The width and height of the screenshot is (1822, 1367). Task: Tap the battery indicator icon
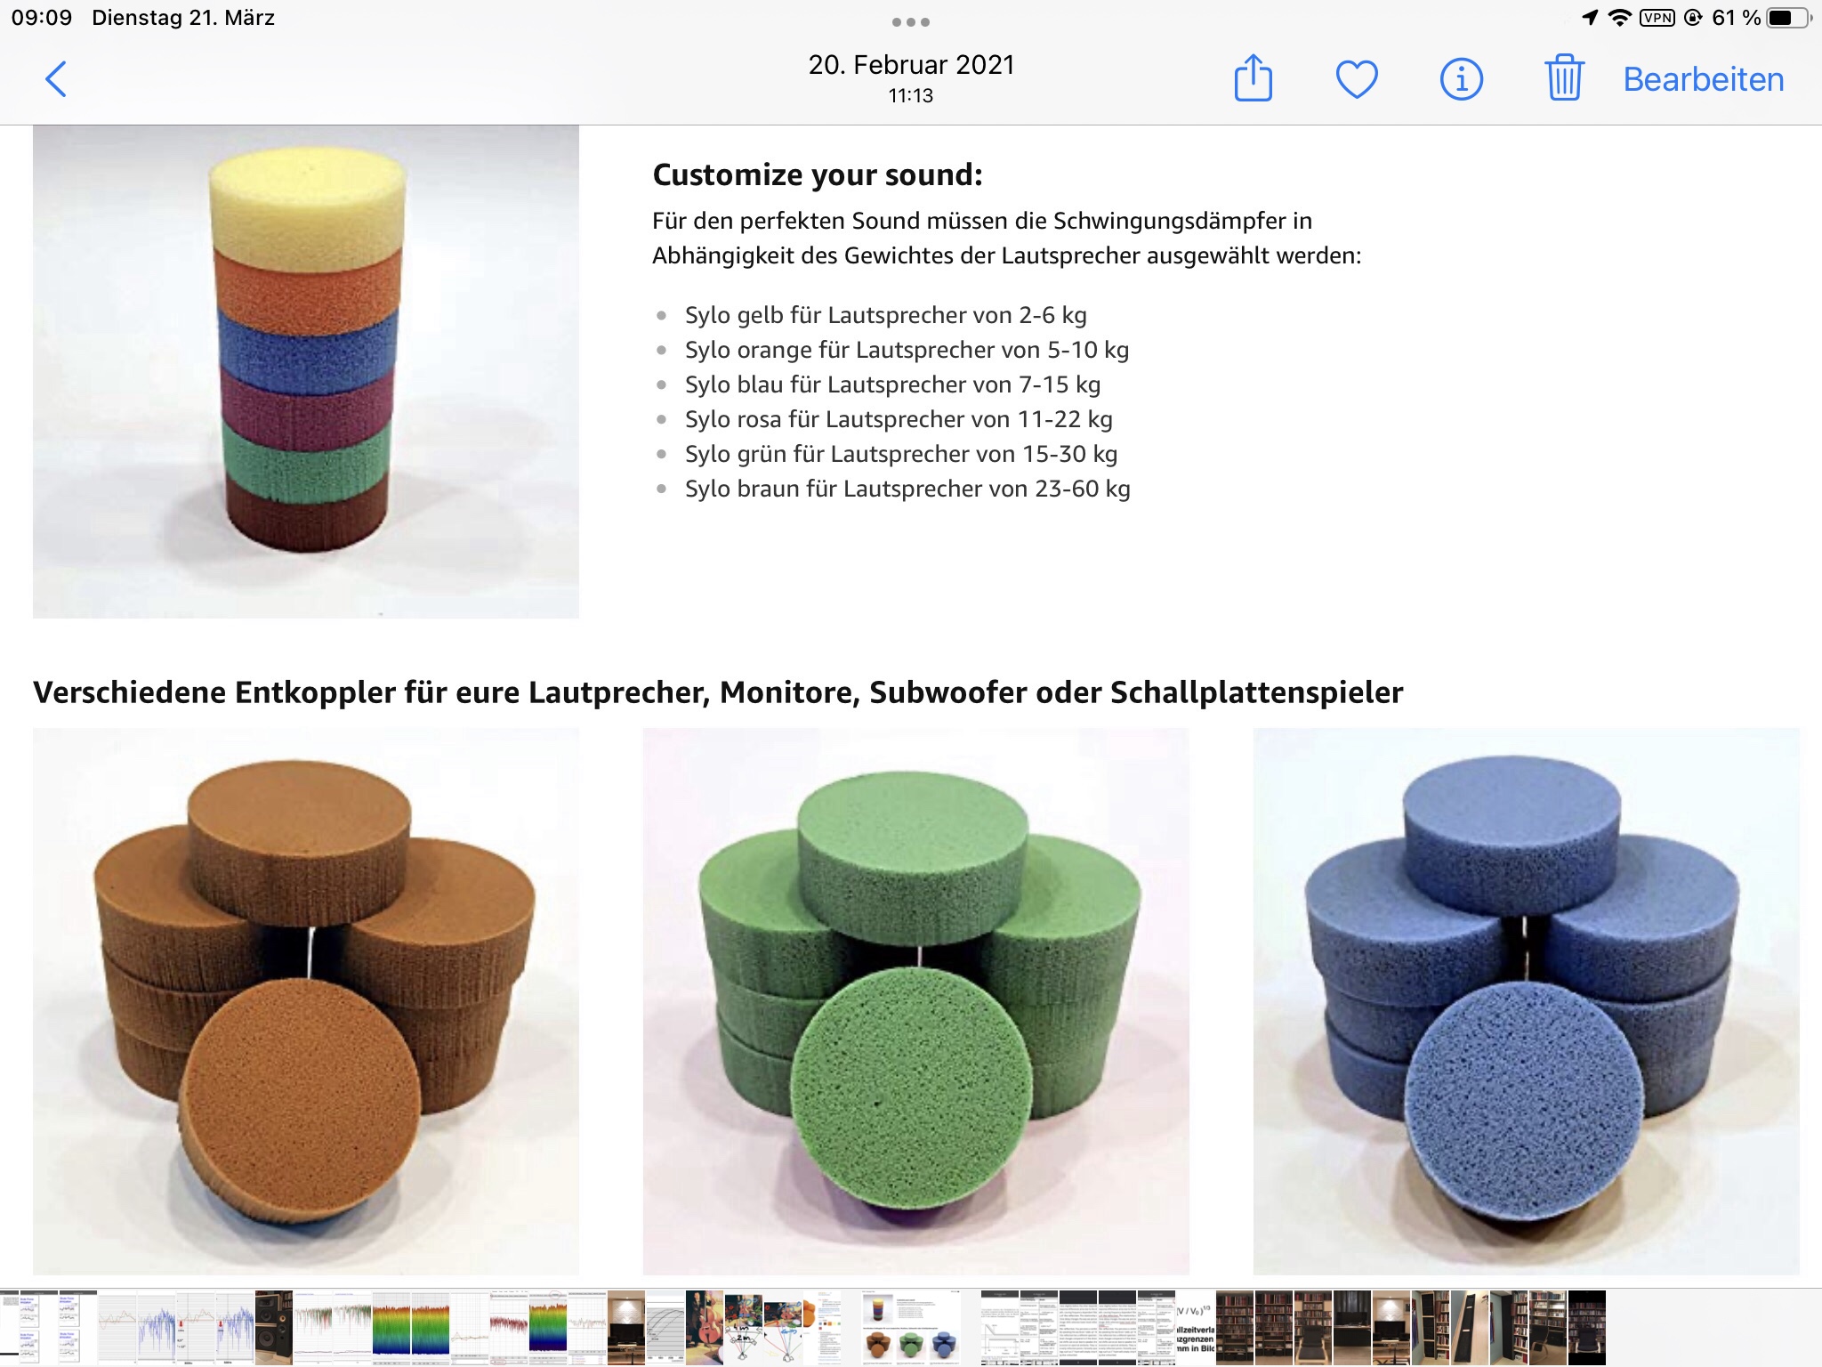tap(1789, 18)
